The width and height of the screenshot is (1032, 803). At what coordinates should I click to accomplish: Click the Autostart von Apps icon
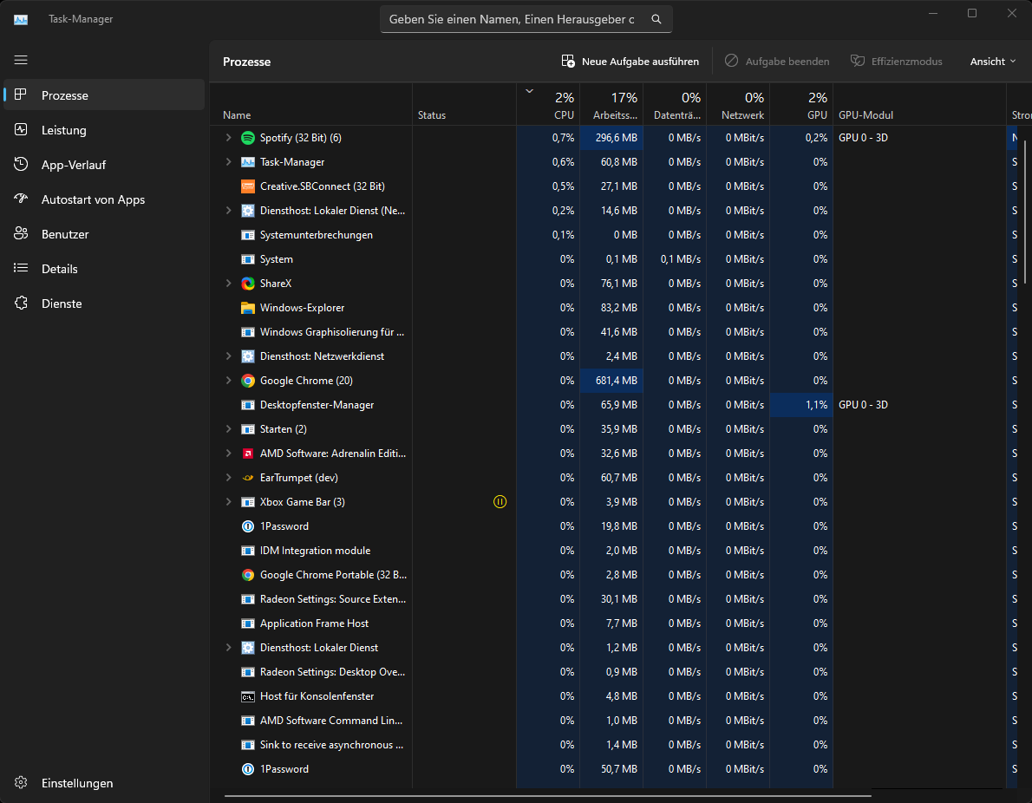coord(21,199)
